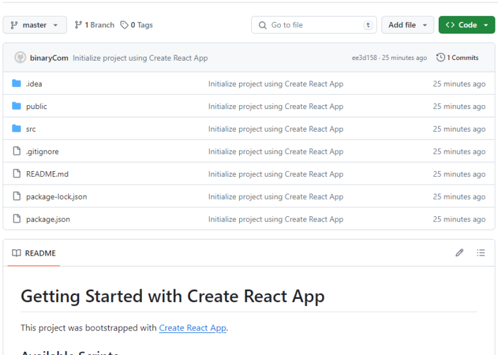Select the README tab

point(34,253)
